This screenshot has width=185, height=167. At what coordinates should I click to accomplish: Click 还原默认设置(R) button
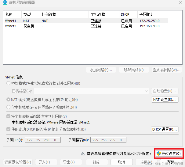(x=18, y=162)
